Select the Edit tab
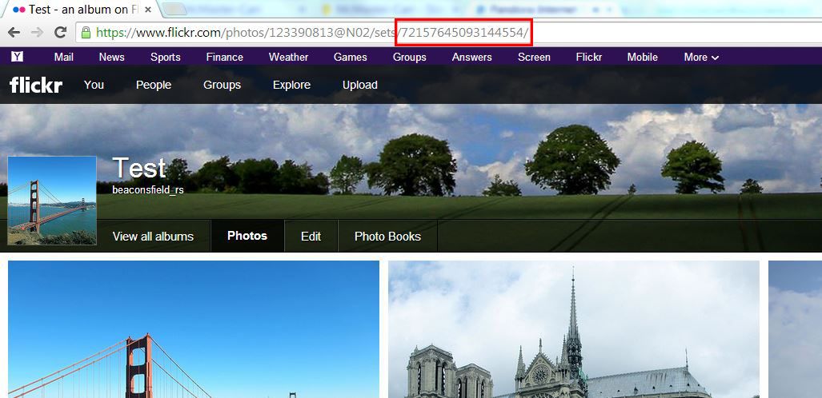 311,237
